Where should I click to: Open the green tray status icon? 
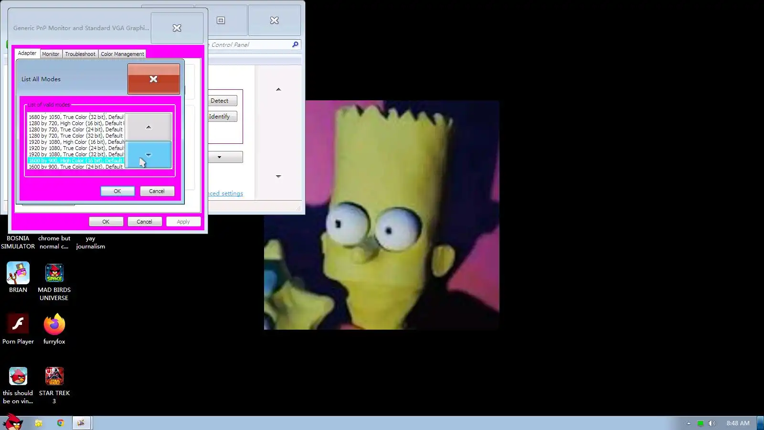pos(700,423)
